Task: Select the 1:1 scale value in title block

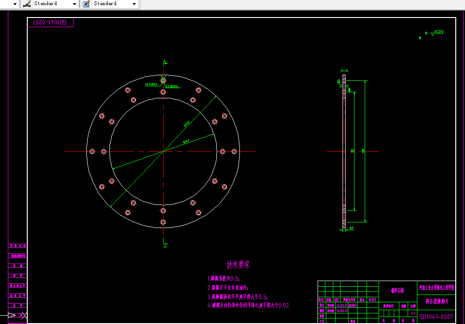Action: 413,313
